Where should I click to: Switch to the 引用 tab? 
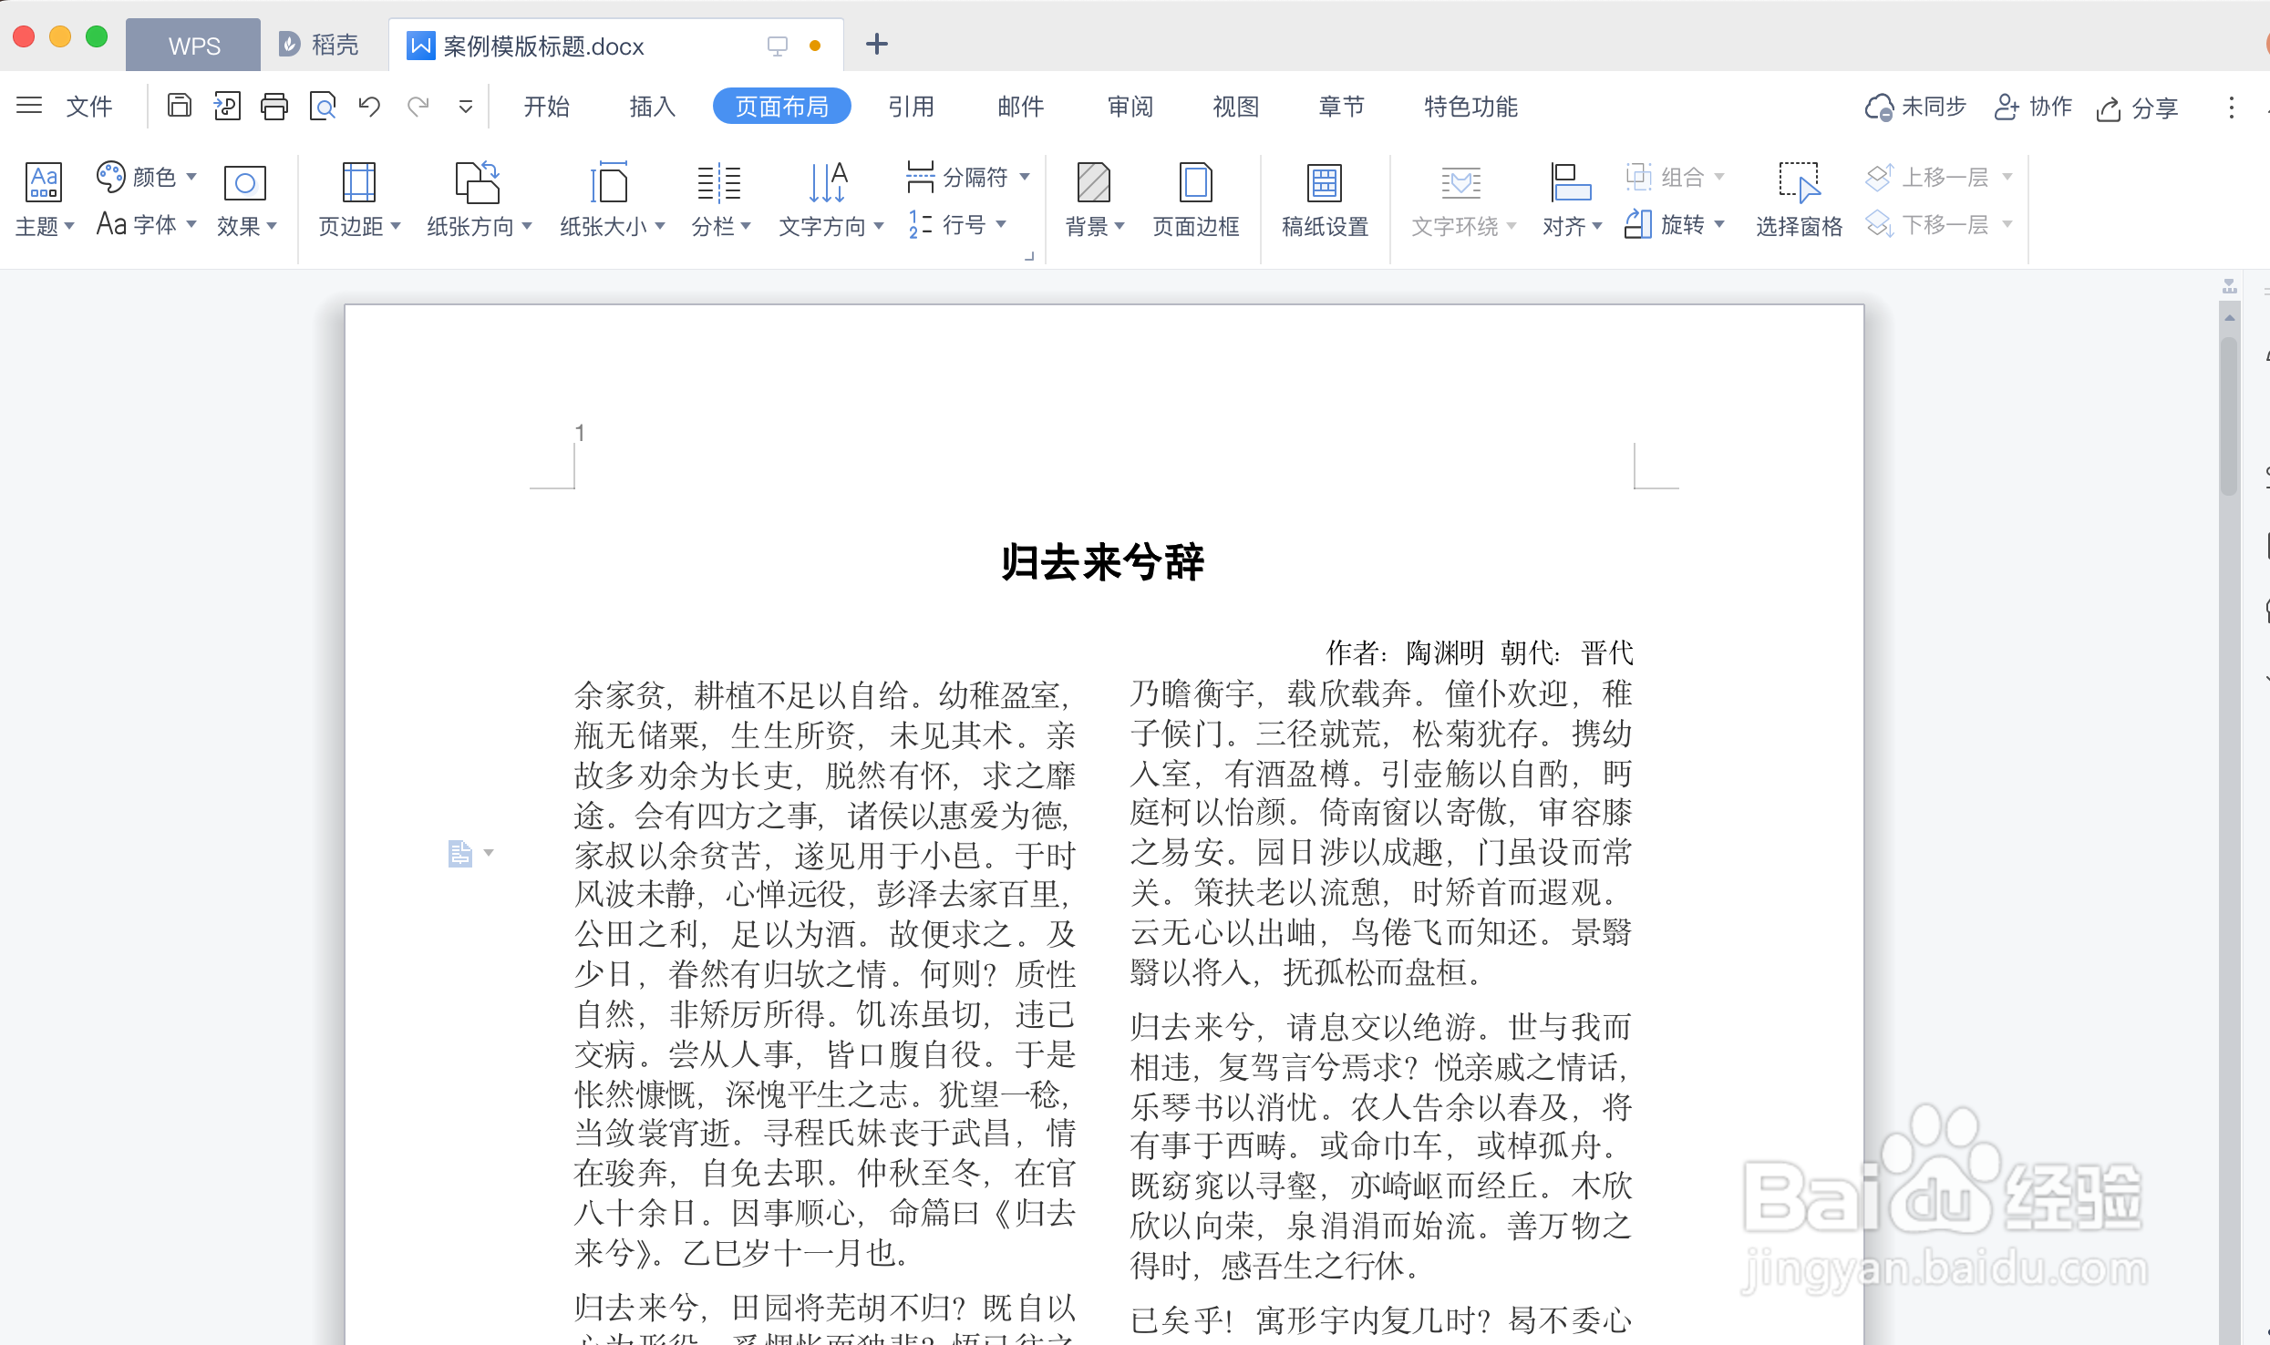912,107
